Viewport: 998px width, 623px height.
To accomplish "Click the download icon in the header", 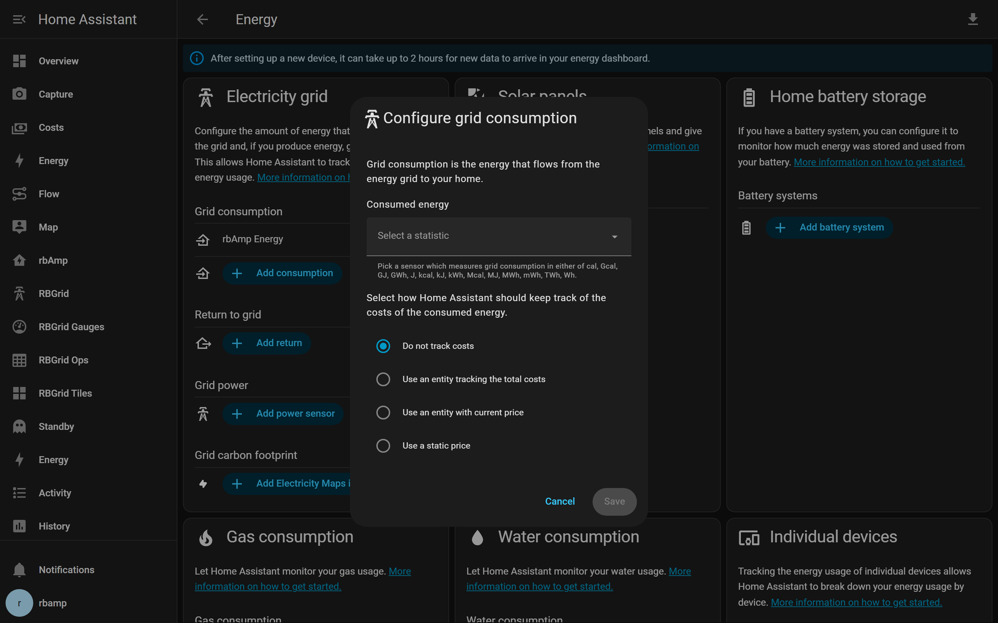I will point(973,19).
